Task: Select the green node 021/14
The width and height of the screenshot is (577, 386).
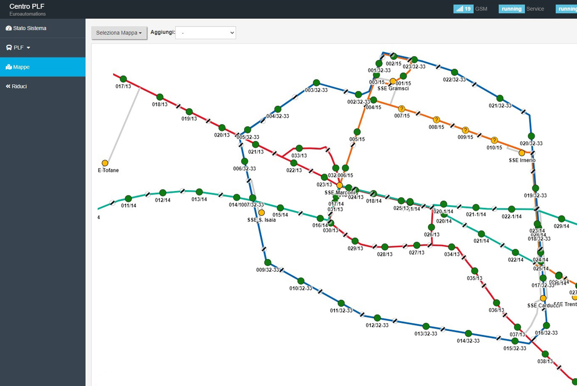Action: (481, 234)
